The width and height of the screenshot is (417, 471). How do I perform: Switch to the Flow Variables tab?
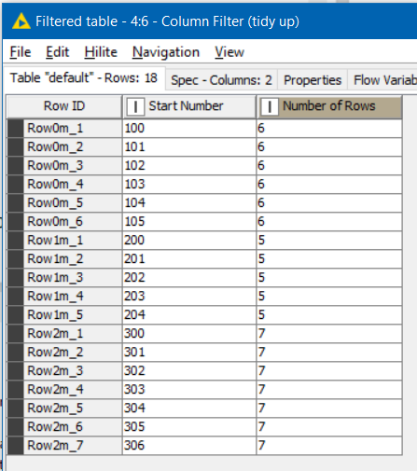click(382, 80)
